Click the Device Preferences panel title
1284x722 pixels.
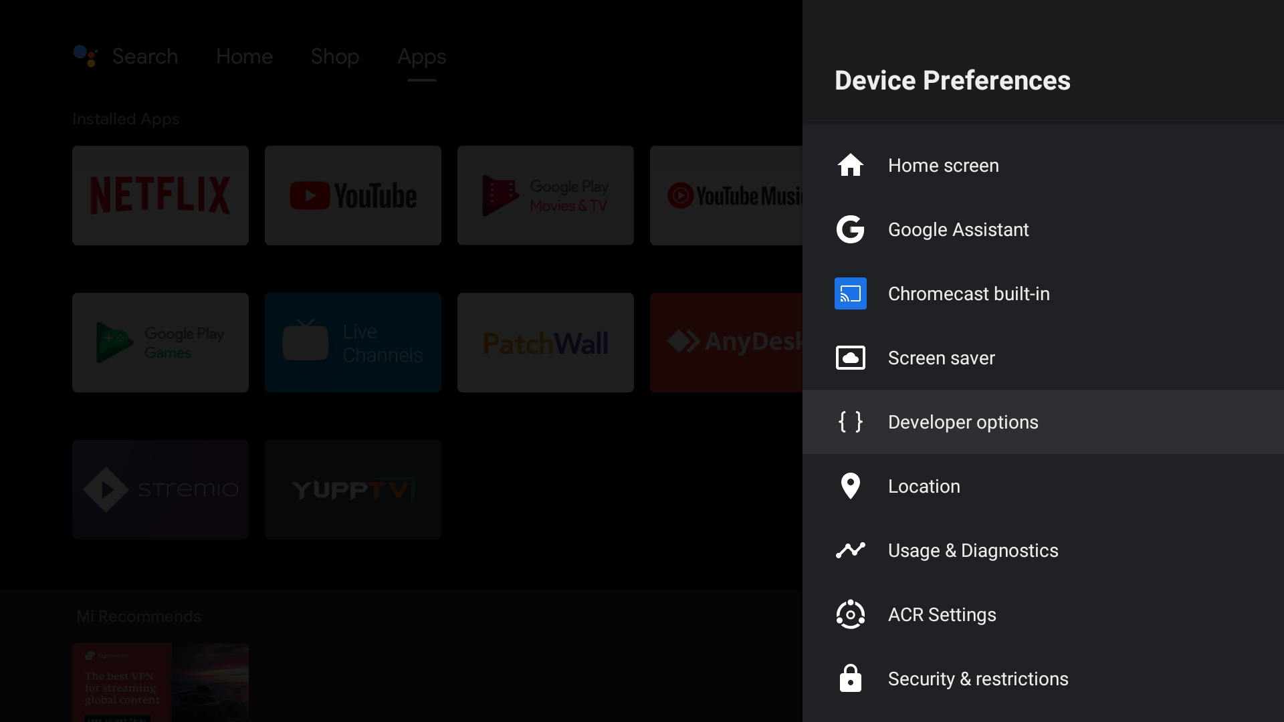[952, 80]
